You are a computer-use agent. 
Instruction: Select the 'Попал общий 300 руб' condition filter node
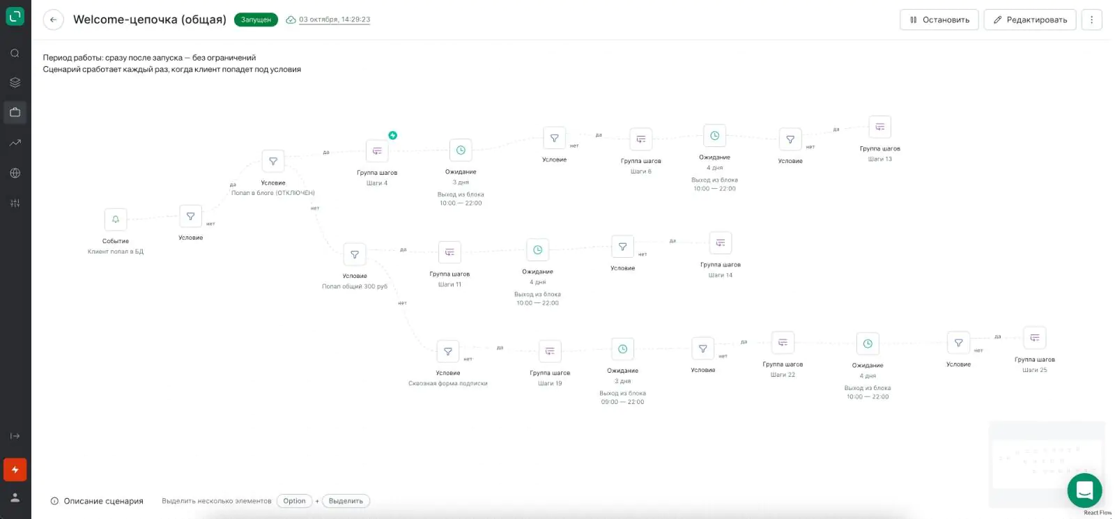(x=355, y=254)
